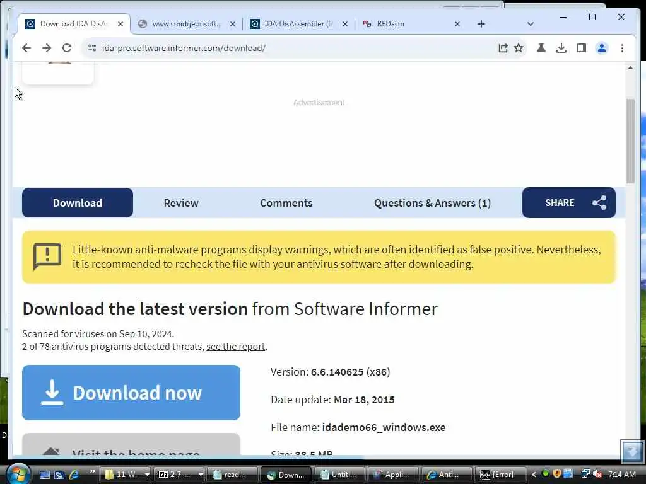This screenshot has height=484, width=646.
Task: Go back to the previous page
Action: click(x=26, y=48)
